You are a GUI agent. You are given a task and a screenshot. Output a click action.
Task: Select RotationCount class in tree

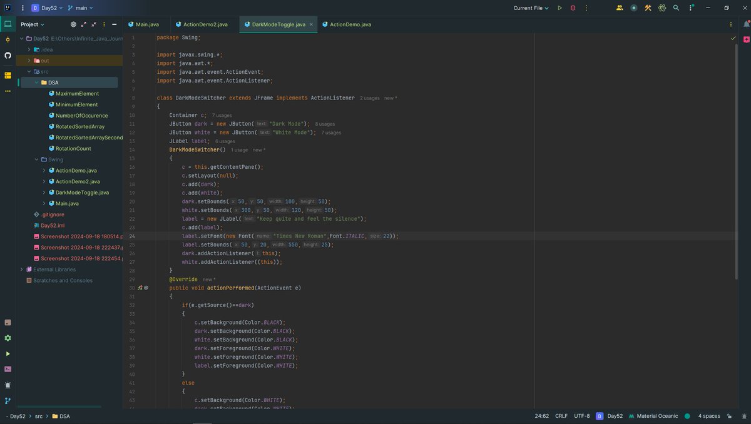73,149
